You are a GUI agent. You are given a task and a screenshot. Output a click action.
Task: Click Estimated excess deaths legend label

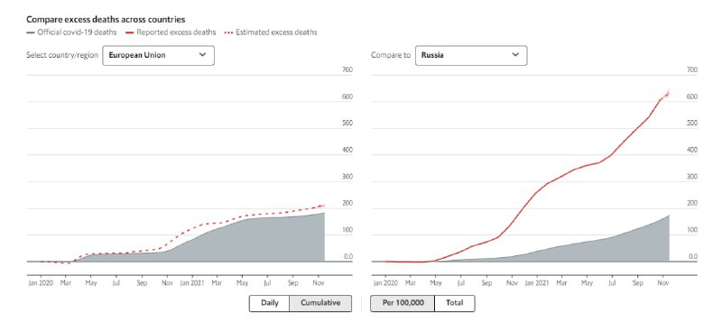click(276, 32)
